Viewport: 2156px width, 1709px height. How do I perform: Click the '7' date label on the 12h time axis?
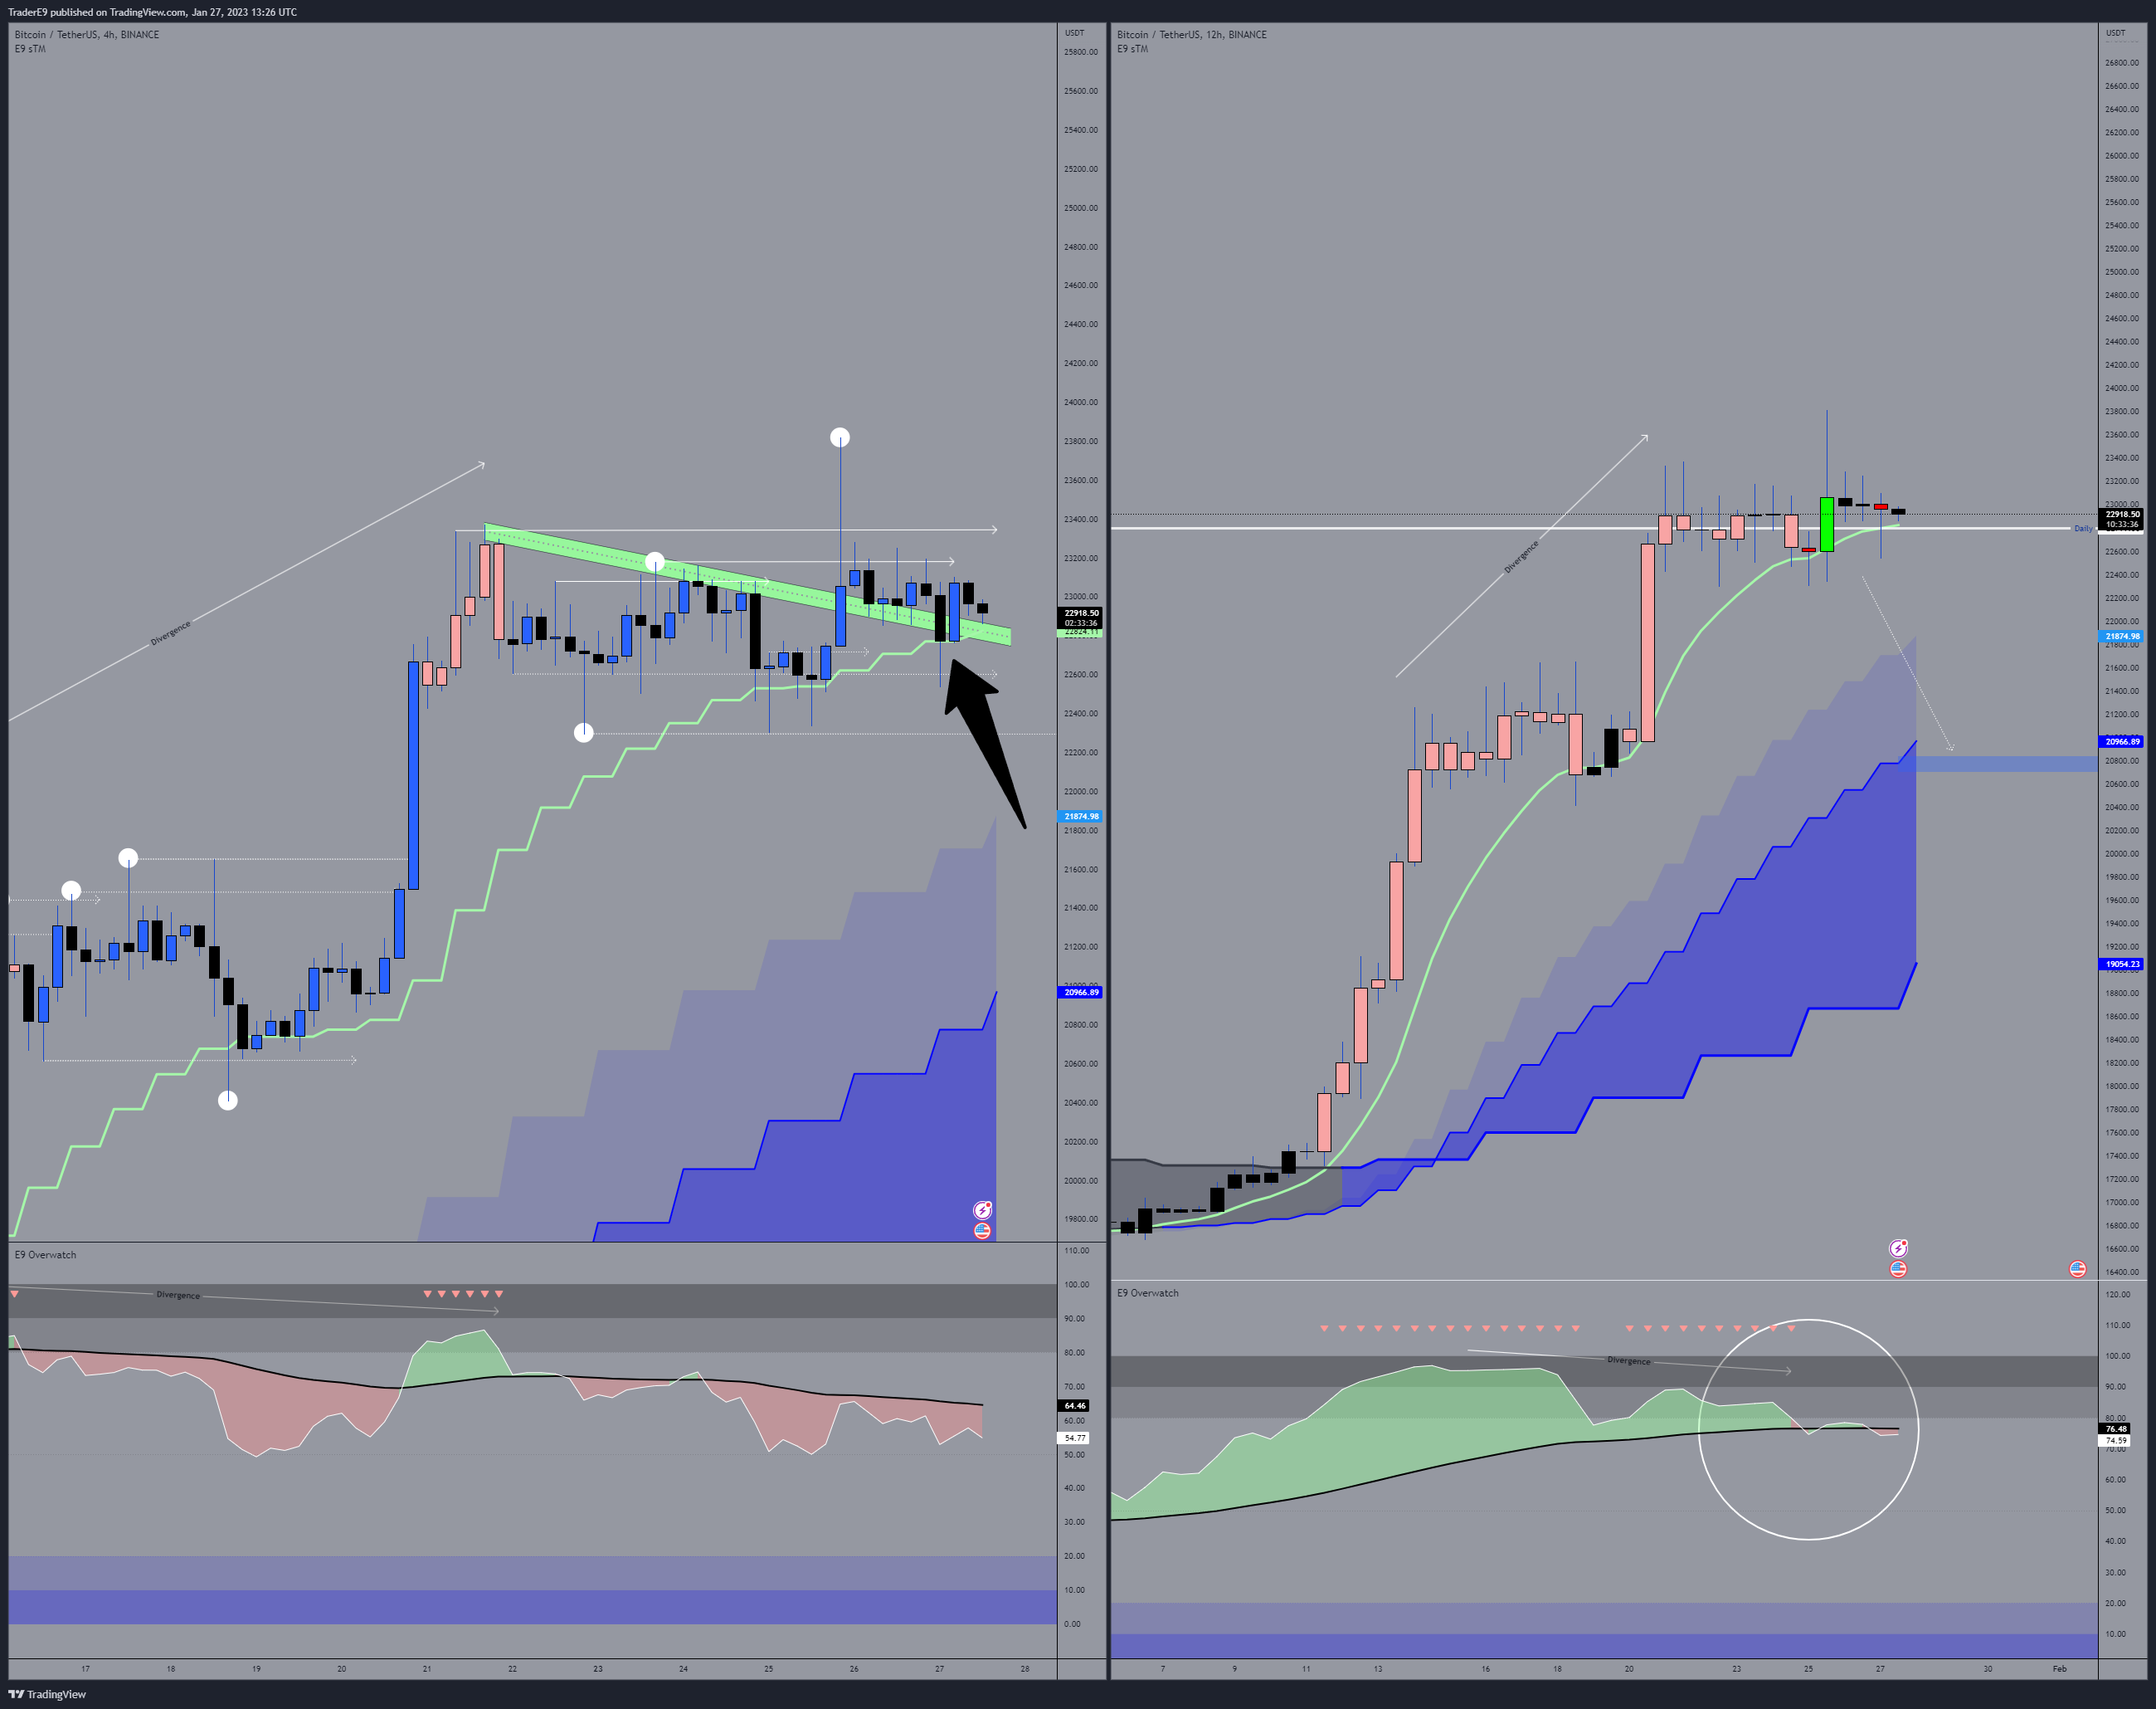click(1163, 1669)
